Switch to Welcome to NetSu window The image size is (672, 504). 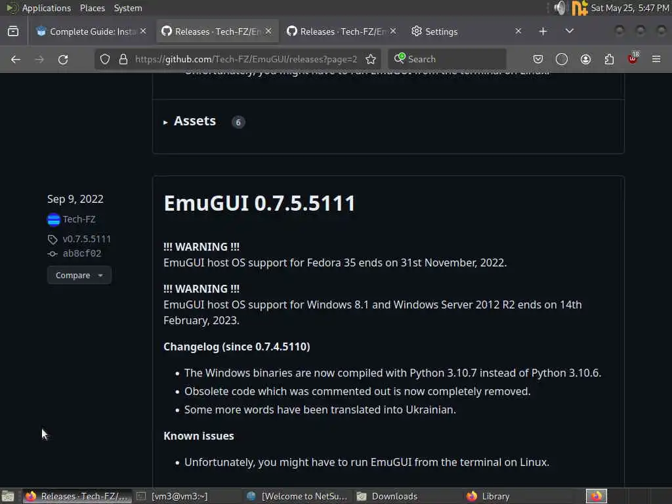[x=297, y=496]
